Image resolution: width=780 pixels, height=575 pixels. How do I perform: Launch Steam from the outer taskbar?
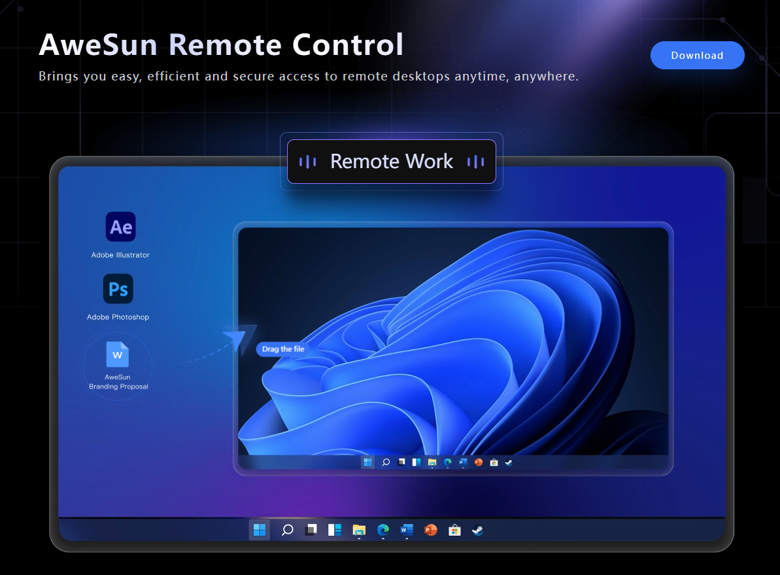(x=477, y=531)
